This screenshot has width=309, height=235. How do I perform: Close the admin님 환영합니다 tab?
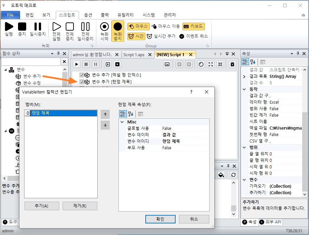tap(117, 54)
